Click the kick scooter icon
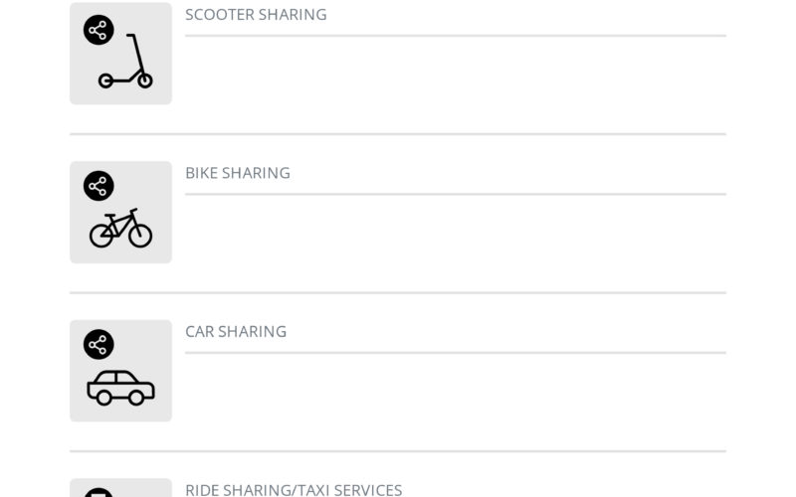 (125, 61)
